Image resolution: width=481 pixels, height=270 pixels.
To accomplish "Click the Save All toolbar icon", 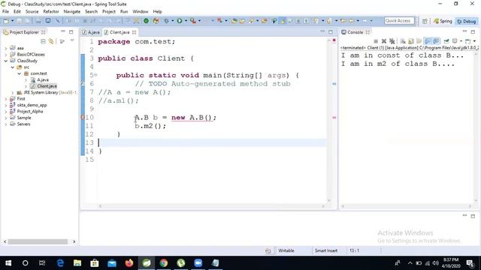I will click(x=27, y=21).
